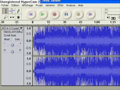
Task: Select the Zoom magnifier tool
Action: 5,17
